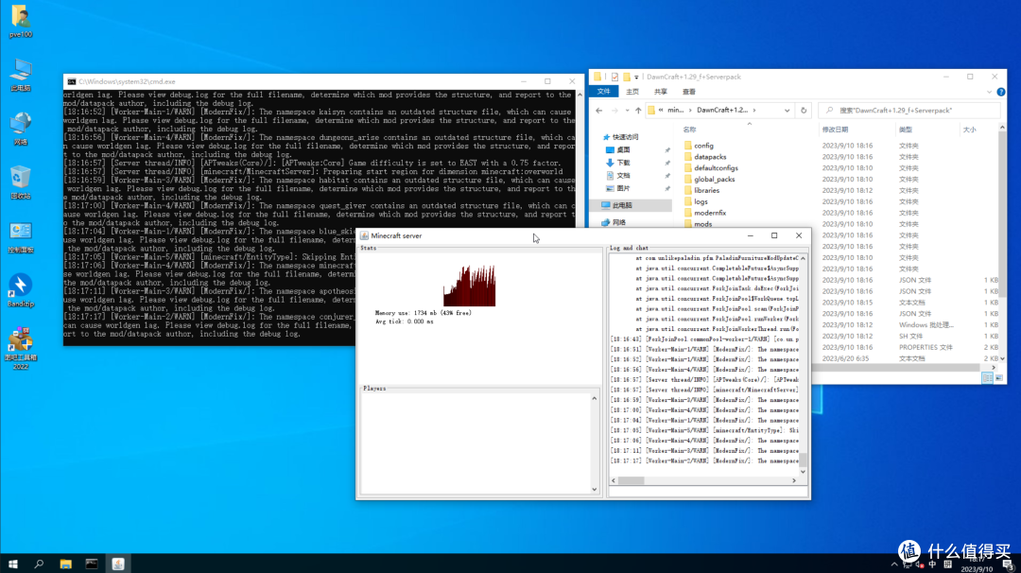
Task: Select the 此电脑 desktop icon
Action: click(21, 75)
